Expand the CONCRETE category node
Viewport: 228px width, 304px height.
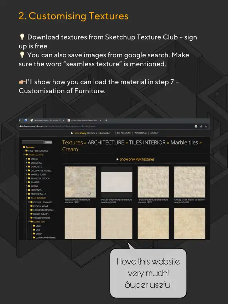[26, 167]
